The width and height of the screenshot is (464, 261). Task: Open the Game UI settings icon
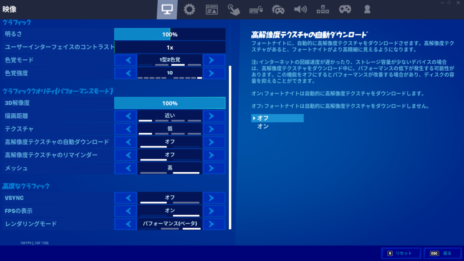pyautogui.click(x=211, y=9)
